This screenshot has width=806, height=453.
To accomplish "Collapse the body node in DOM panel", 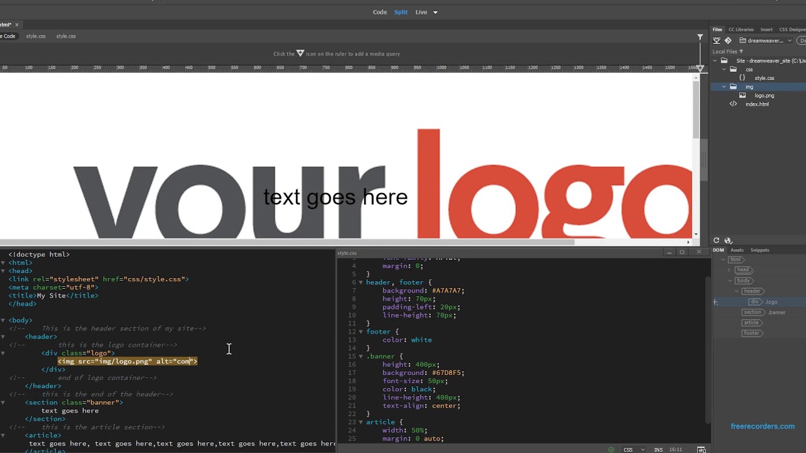I will pos(729,281).
